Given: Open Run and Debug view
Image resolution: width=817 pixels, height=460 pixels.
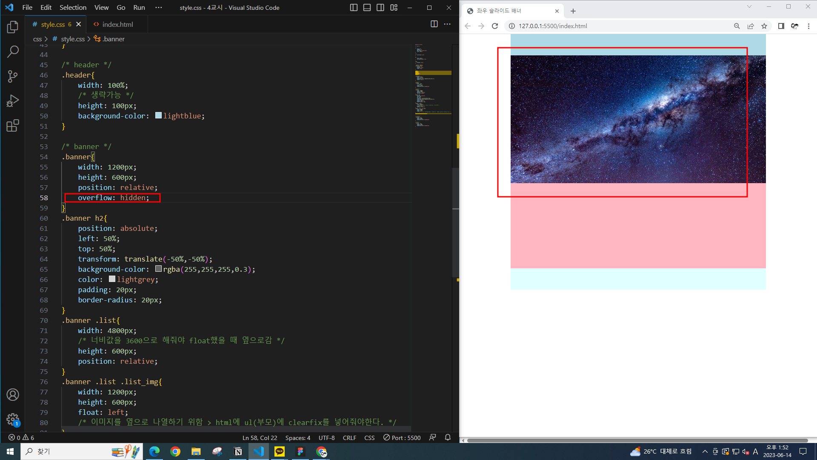Looking at the screenshot, I should coord(13,101).
